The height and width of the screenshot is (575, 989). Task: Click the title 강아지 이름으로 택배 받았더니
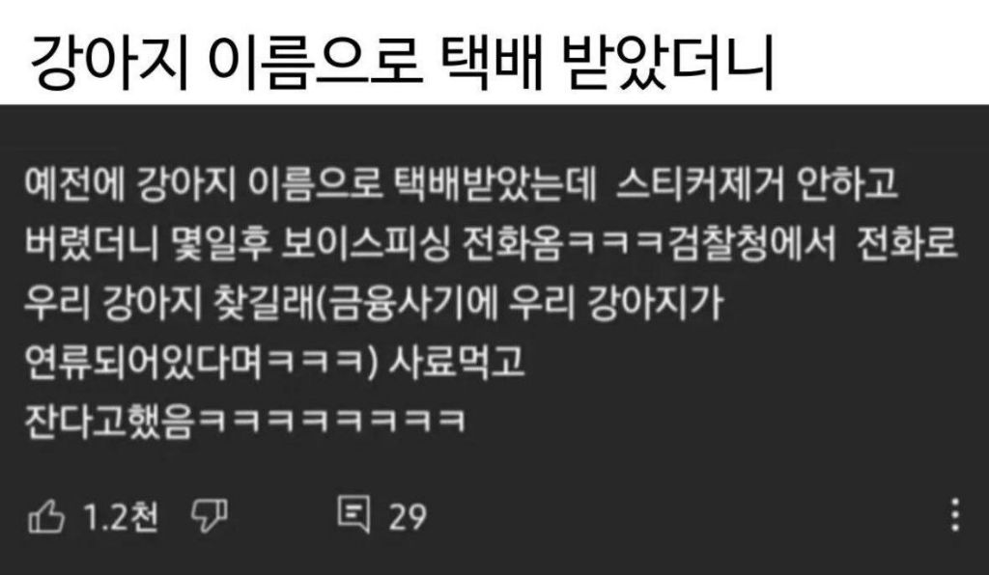pyautogui.click(x=402, y=62)
